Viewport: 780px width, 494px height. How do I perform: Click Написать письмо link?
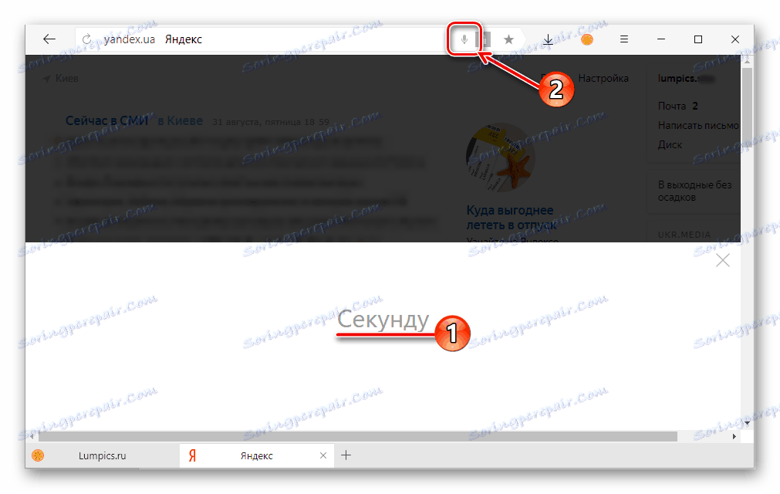(698, 125)
